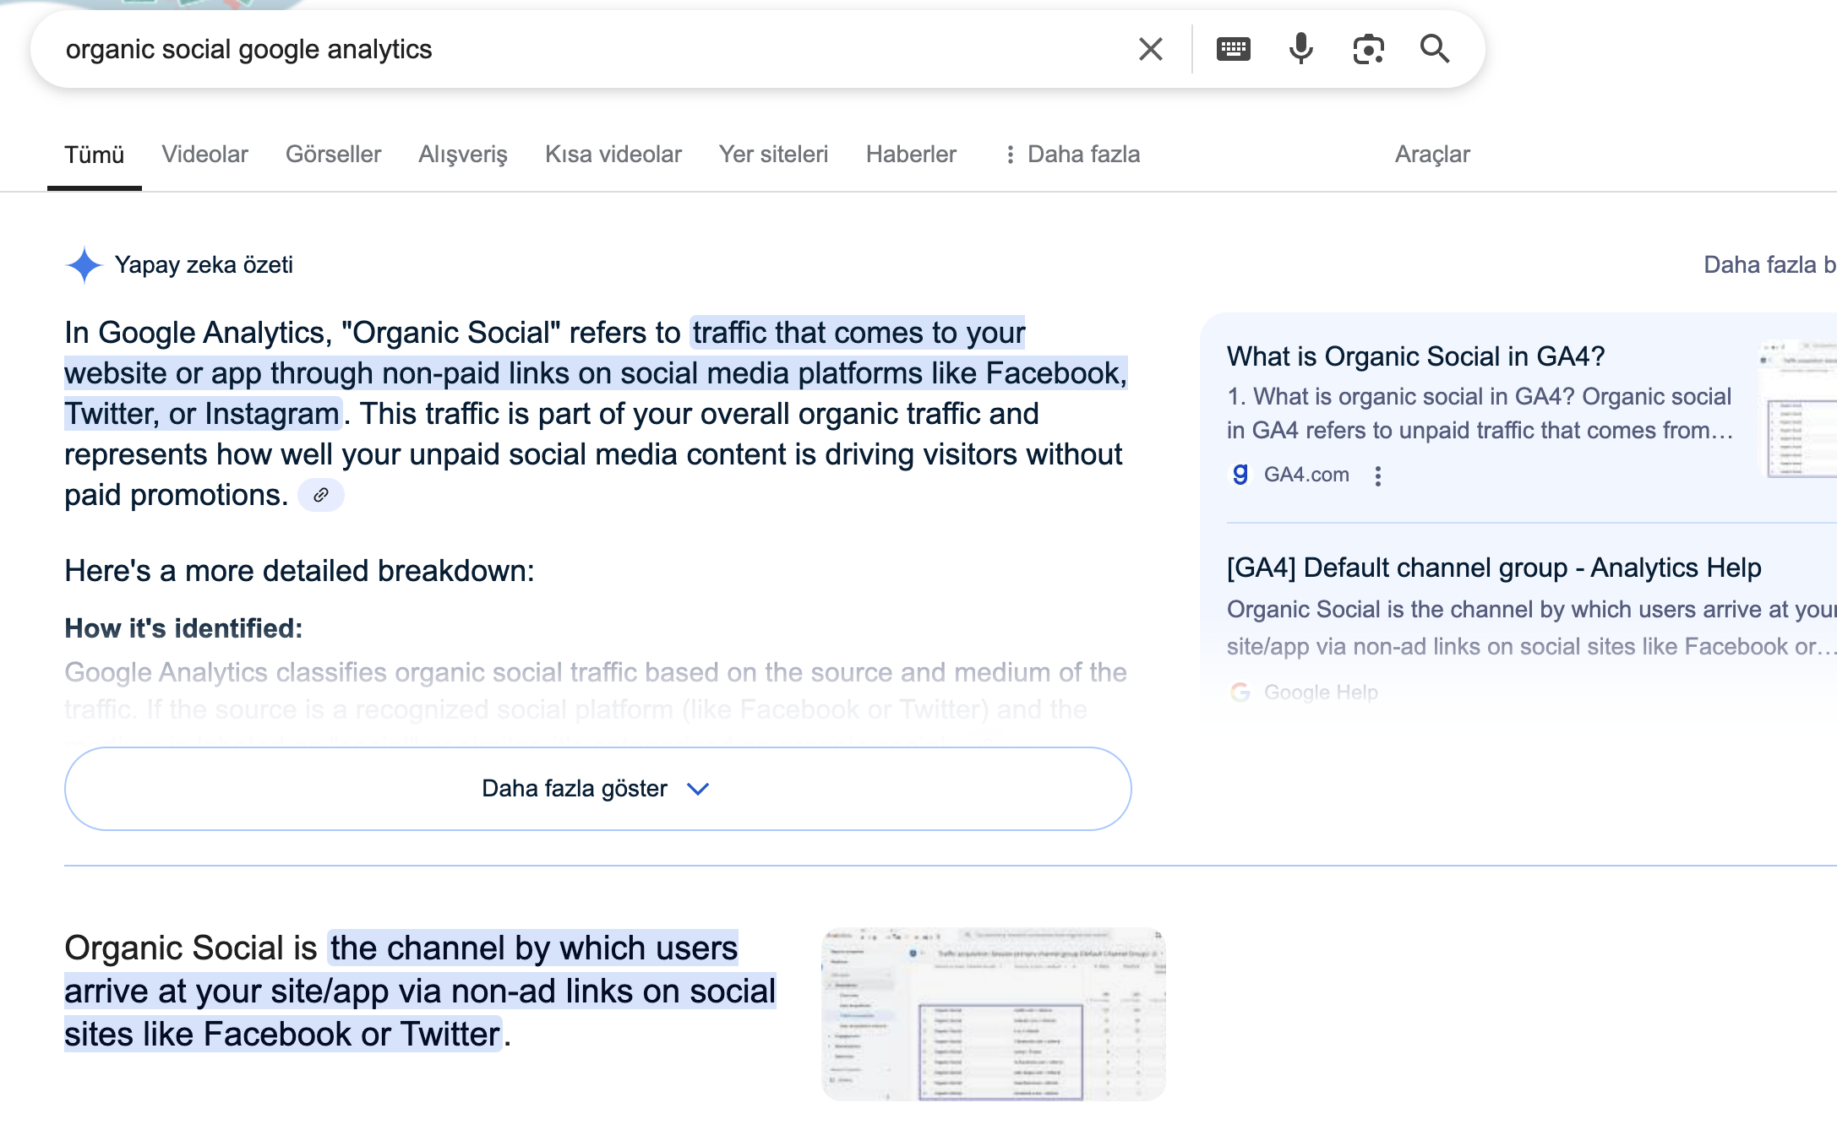Click 'Here's a more detailed breakdown:' text

(x=299, y=571)
